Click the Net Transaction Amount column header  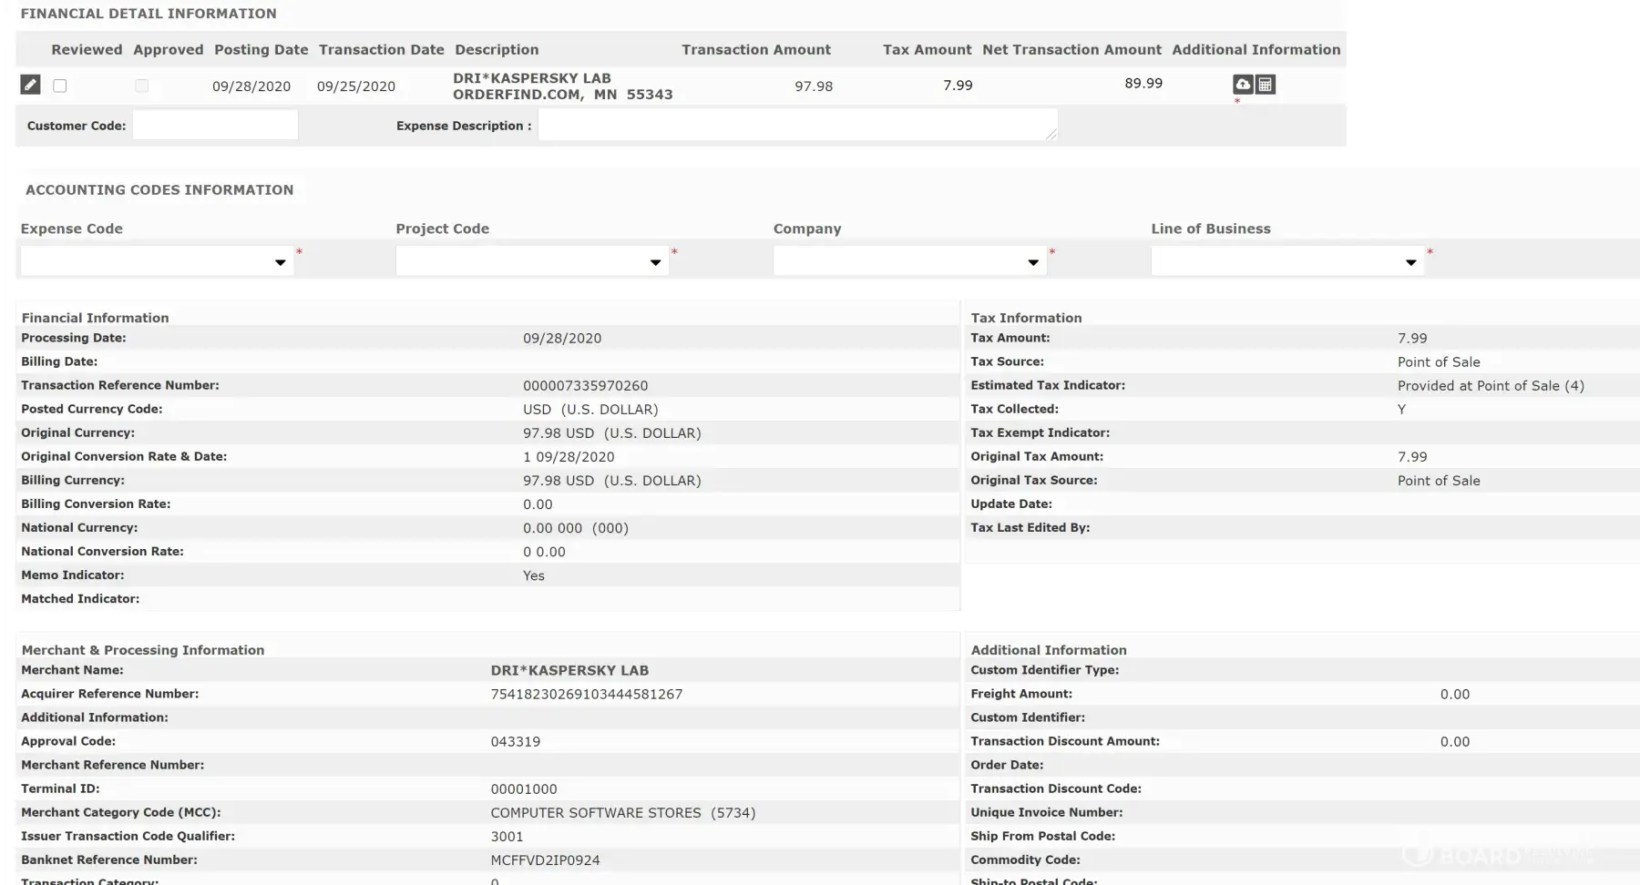(1071, 50)
